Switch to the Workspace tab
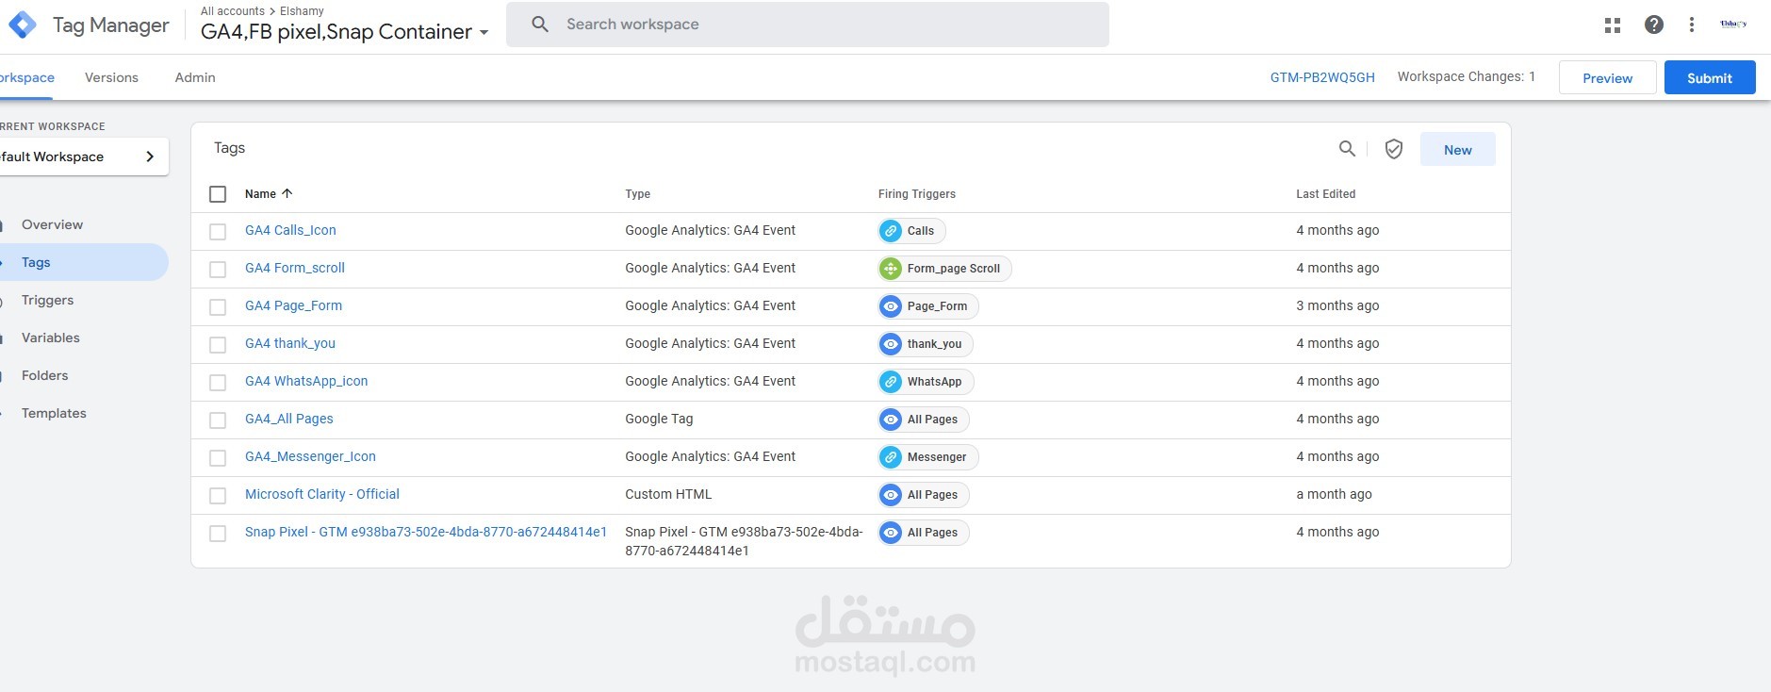This screenshot has width=1771, height=692. [x=26, y=77]
